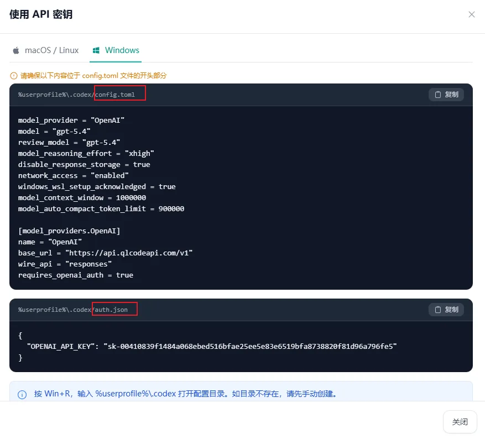Copy the config.toml contents

446,95
